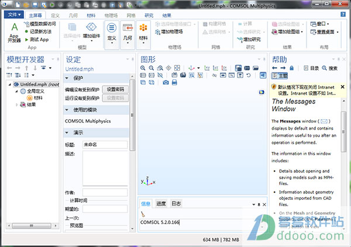Click 目录 (Contents) in Help panel
Screen dimensions: 351x247
pos(311,68)
